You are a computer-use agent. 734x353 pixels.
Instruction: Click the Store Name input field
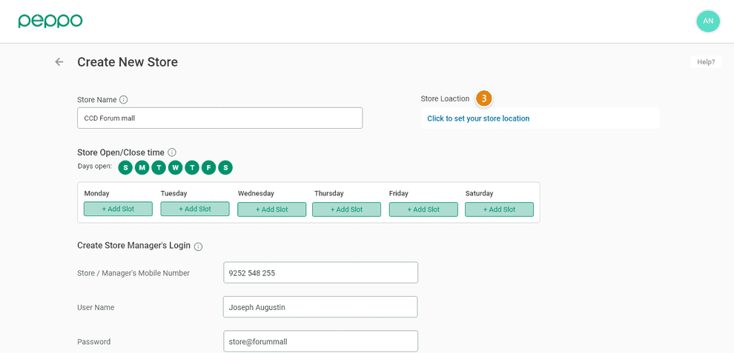219,118
